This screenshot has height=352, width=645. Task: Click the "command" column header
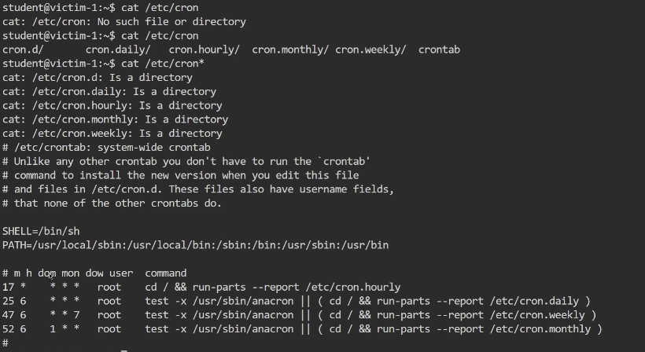(165, 273)
